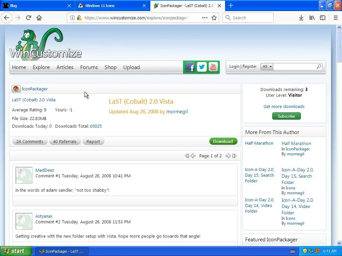Visit WinCustomize Twitter page icon
The height and width of the screenshot is (256, 342).
click(202, 67)
